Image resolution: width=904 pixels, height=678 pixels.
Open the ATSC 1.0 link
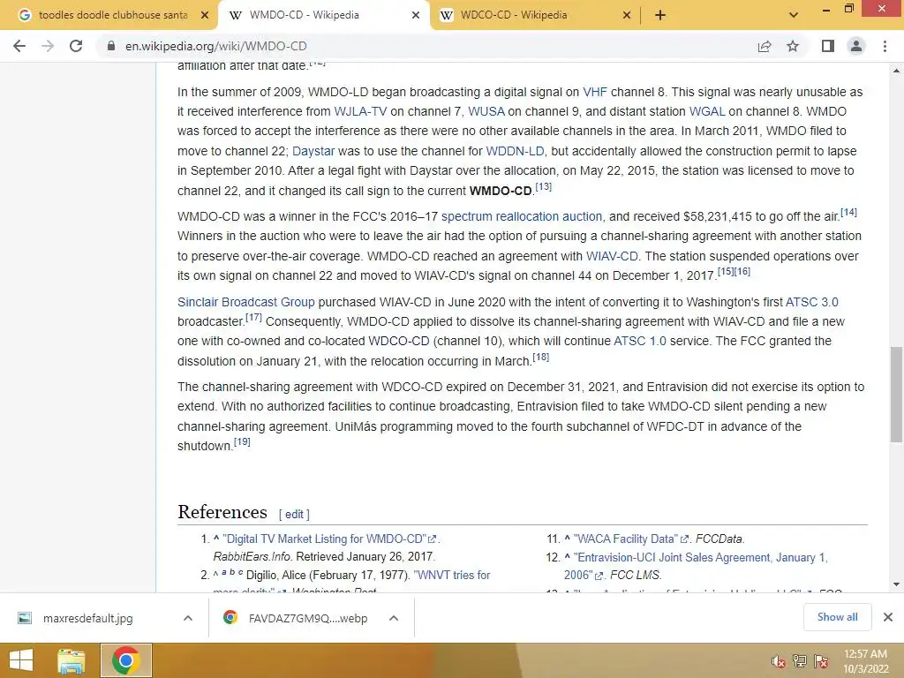[640, 341]
